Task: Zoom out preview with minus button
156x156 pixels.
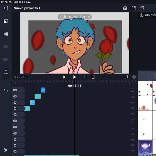Action: 6,77
